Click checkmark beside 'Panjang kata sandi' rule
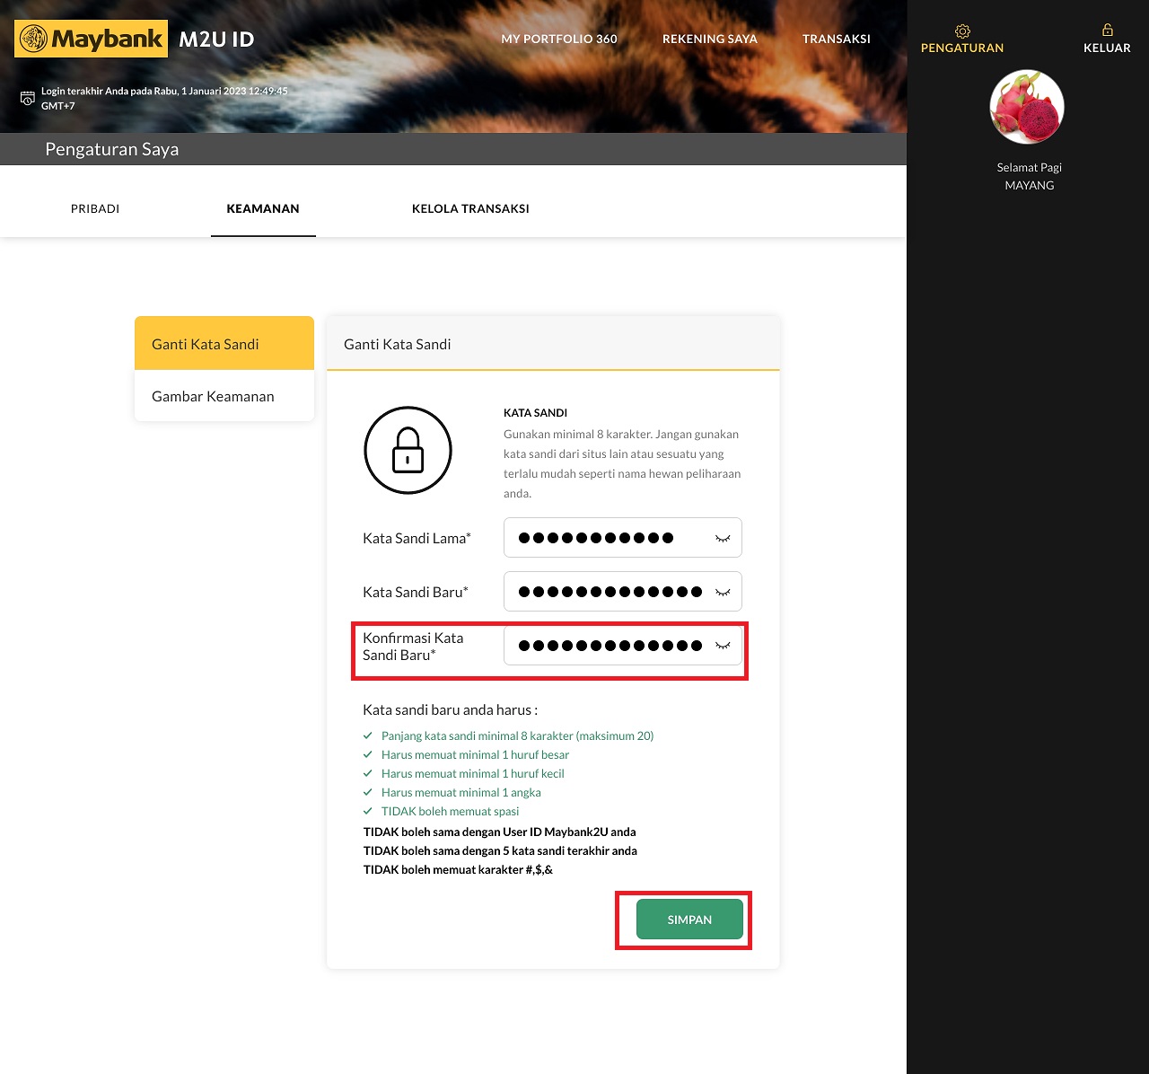Image resolution: width=1149 pixels, height=1074 pixels. 367,735
